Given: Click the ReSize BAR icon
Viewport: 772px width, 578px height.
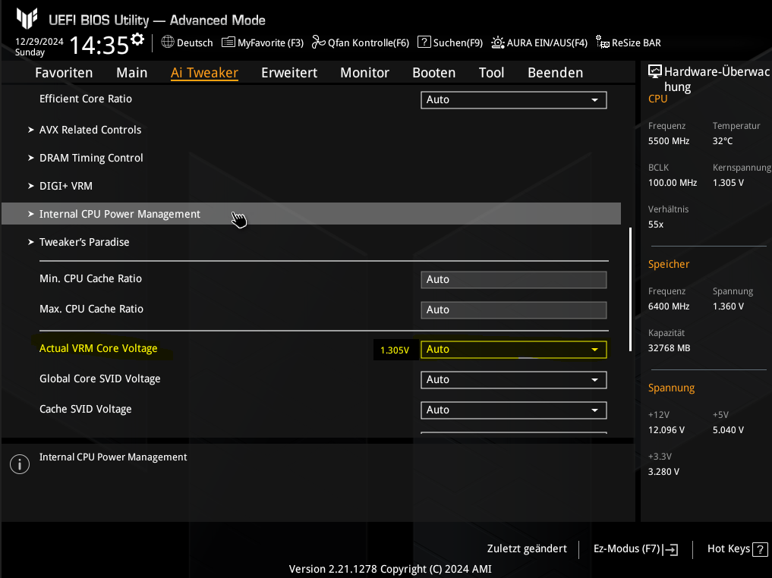Looking at the screenshot, I should (x=602, y=42).
